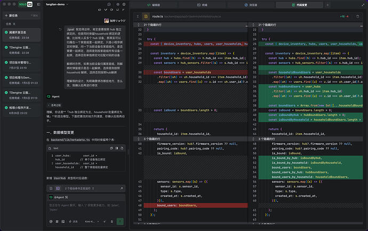Screen dimensions: 368x231
Task: Click the undo arrow beside the user message
Action: point(60,29)
